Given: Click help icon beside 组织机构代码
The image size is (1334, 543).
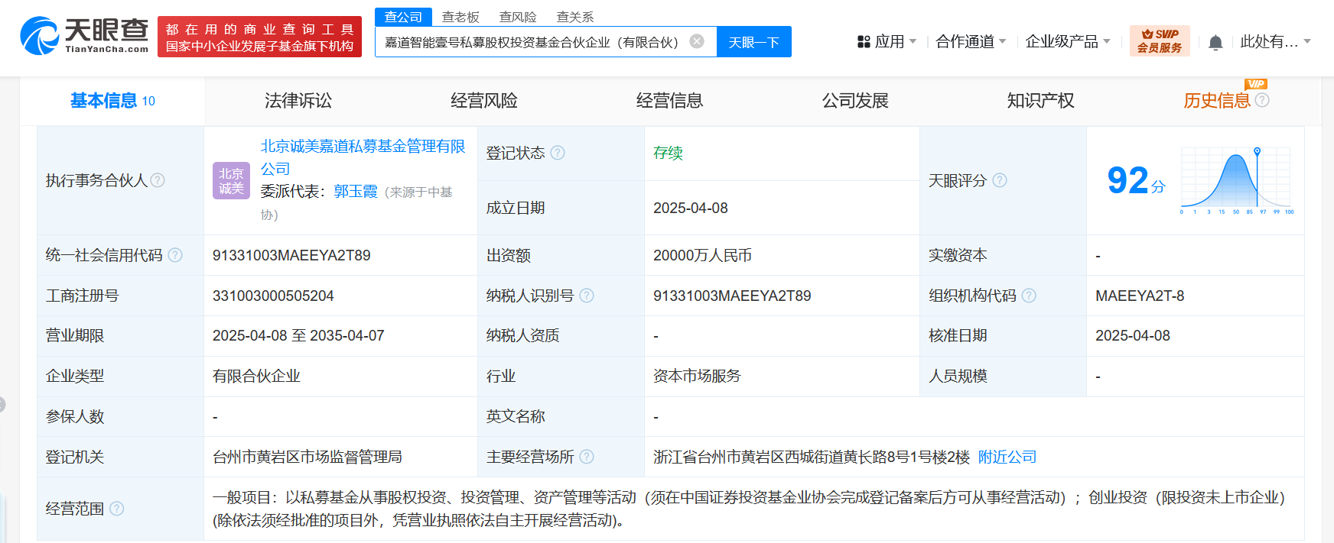Looking at the screenshot, I should pyautogui.click(x=1029, y=296).
